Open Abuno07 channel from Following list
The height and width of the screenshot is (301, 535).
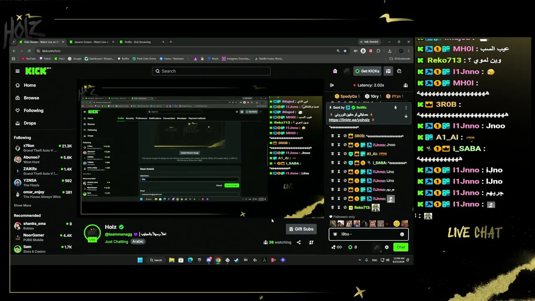tap(43, 160)
